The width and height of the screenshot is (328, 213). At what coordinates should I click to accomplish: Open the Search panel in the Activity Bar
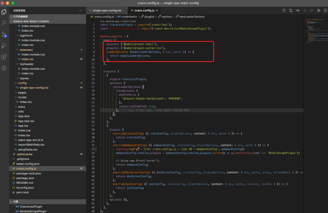click(4, 23)
